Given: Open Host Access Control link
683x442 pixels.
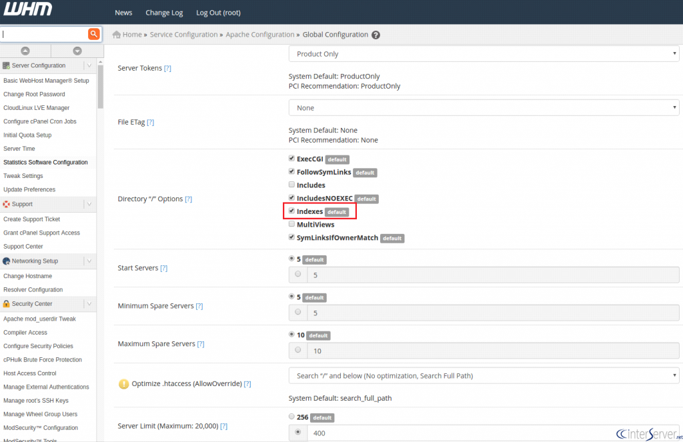Looking at the screenshot, I should [x=29, y=373].
